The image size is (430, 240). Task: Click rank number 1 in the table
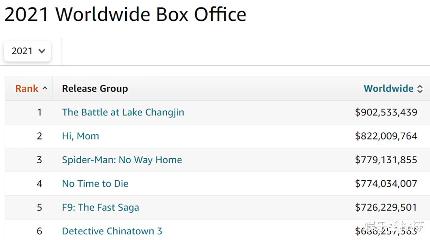pos(39,112)
